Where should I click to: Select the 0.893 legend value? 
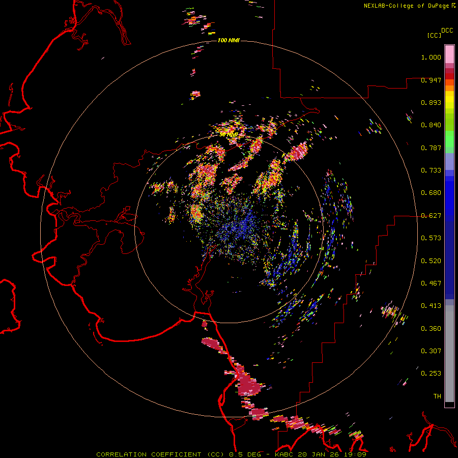coord(431,102)
